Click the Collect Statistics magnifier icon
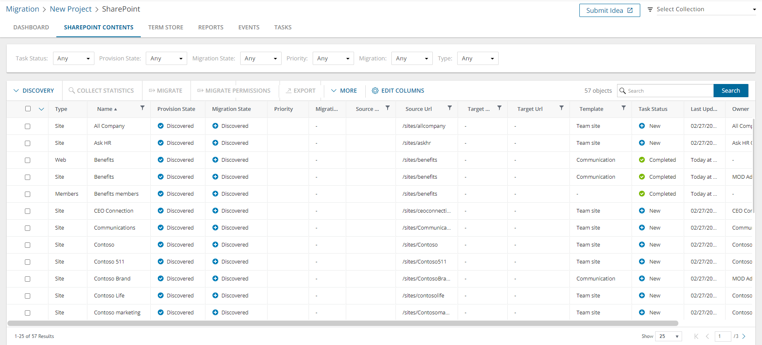 (x=72, y=91)
